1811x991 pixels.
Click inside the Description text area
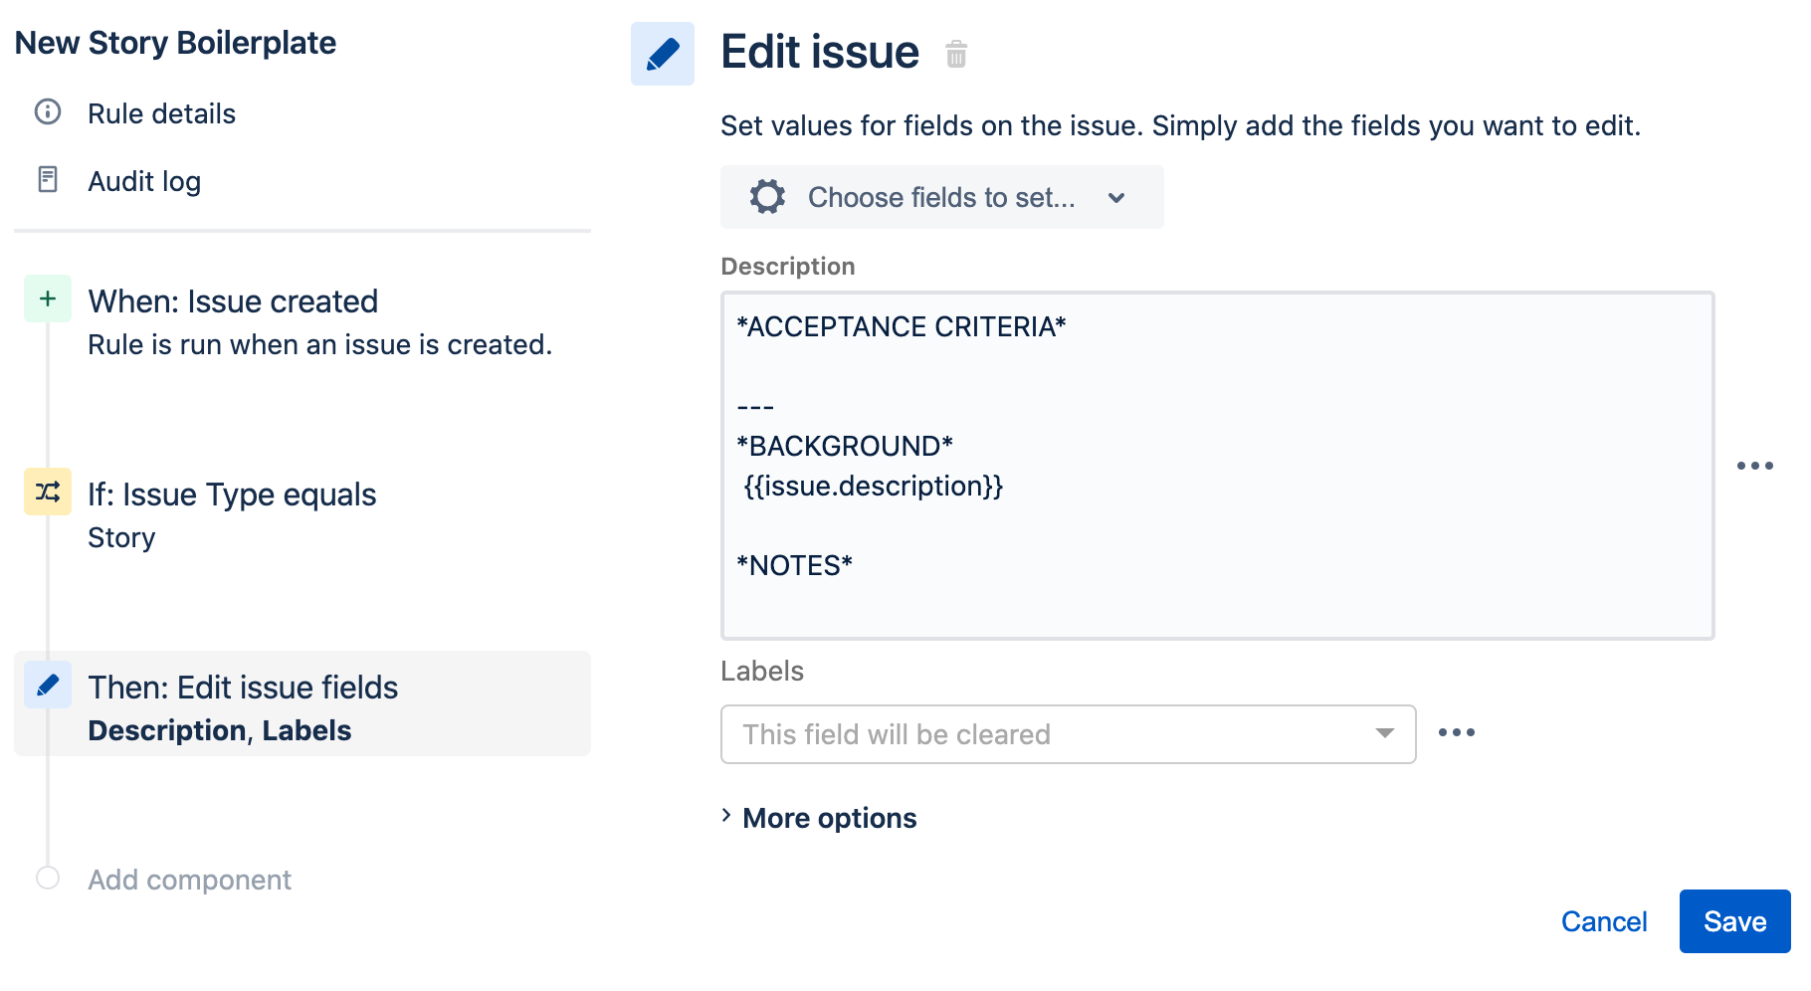(1217, 465)
